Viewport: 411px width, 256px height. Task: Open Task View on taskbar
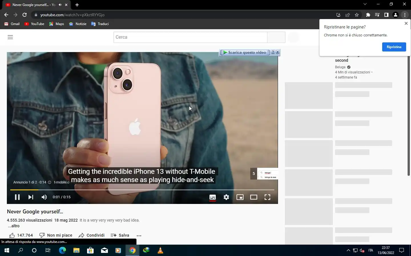tap(48, 250)
